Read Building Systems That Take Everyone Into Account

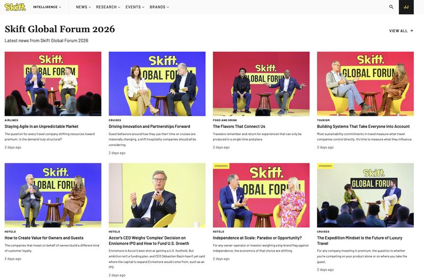tap(363, 126)
